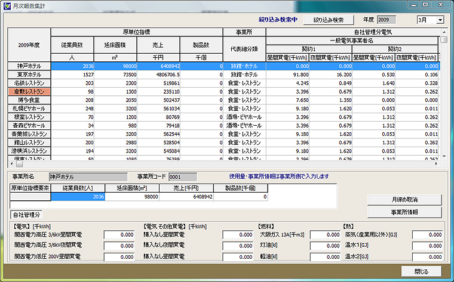Click the 月締め取消 button

coord(404,200)
